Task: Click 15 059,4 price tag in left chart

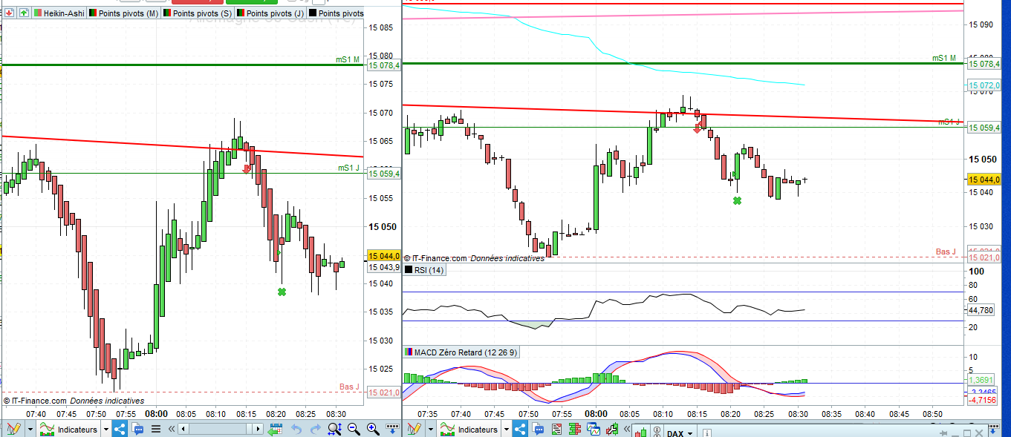Action: [384, 174]
